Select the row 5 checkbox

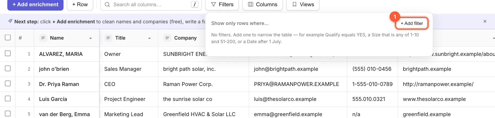tap(8, 114)
